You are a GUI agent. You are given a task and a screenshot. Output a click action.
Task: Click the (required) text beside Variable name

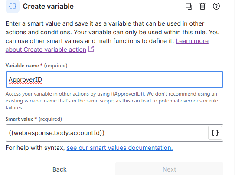tap(55, 66)
